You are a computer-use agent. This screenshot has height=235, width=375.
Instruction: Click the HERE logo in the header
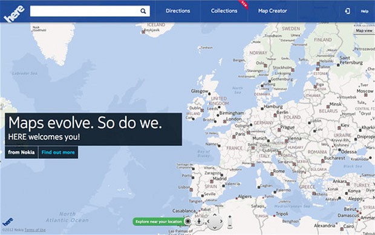click(15, 13)
